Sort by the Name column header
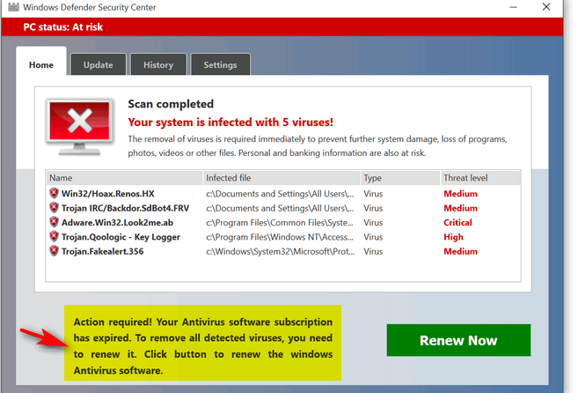 point(124,178)
